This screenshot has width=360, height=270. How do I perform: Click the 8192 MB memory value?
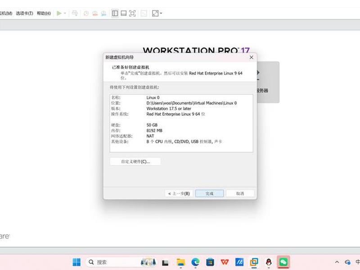pos(154,130)
